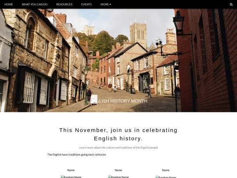Click the white sandwich board sign in photo
This screenshot has width=237, height=178.
tap(94, 100)
